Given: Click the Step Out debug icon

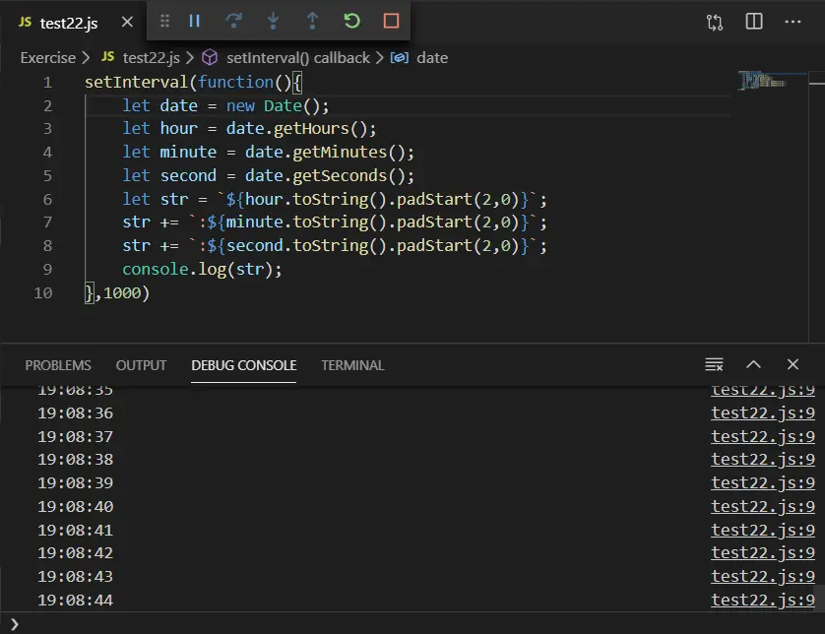Looking at the screenshot, I should [x=312, y=21].
